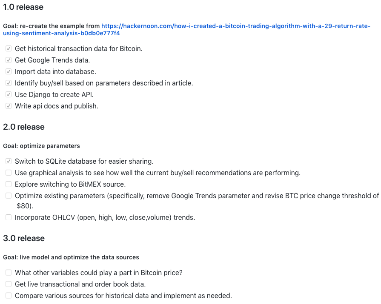381x304 pixels.
Task: Check 'Explore switching to BitMEX source' checkbox
Action: [x=9, y=185]
